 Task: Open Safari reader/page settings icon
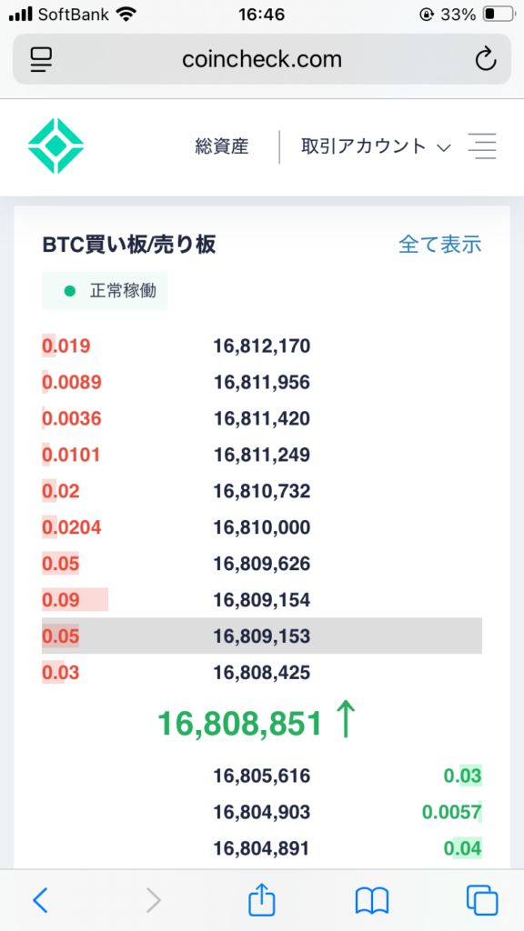click(x=42, y=59)
